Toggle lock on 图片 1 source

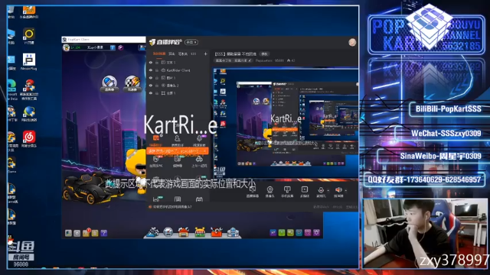point(157,78)
